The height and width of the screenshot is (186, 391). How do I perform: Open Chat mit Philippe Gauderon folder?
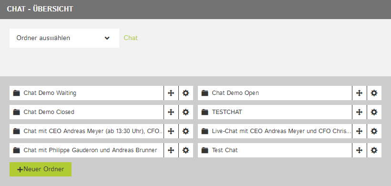click(86, 150)
